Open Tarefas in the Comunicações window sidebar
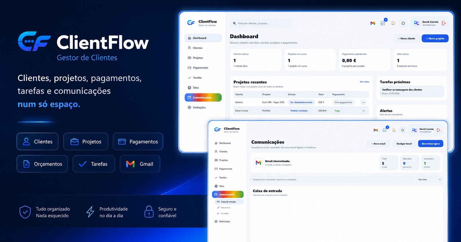Screen dimensions: 461x242 click(228, 178)
